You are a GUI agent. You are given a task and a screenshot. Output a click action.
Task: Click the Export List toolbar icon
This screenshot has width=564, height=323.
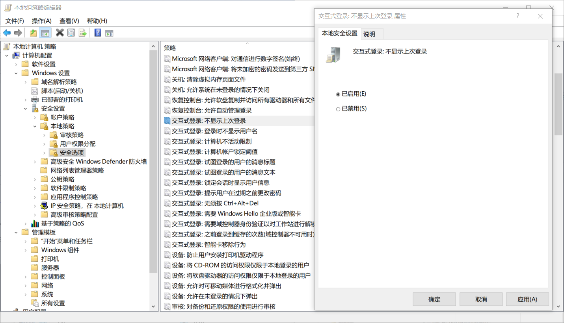[82, 33]
